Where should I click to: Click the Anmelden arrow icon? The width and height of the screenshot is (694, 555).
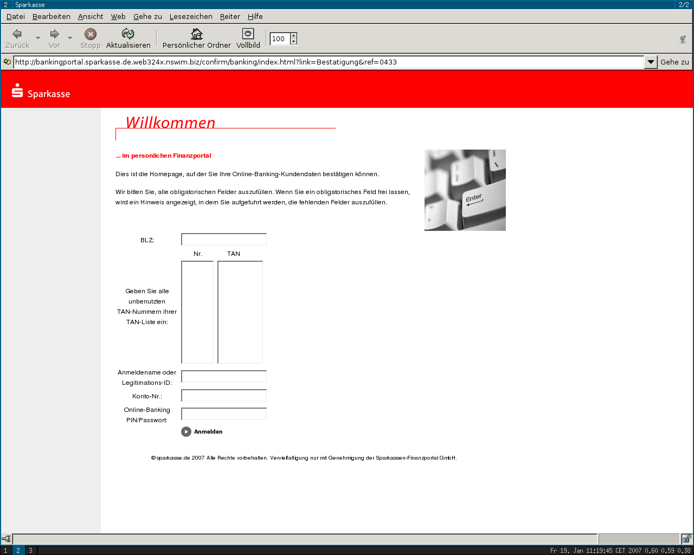186,431
